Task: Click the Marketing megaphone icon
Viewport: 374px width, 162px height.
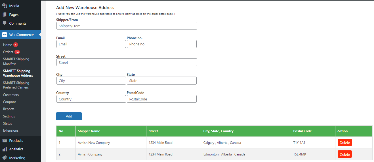Action: 5,158
